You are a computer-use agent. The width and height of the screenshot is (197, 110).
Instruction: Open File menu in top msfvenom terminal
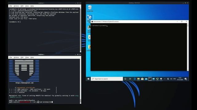[x=11, y=6]
